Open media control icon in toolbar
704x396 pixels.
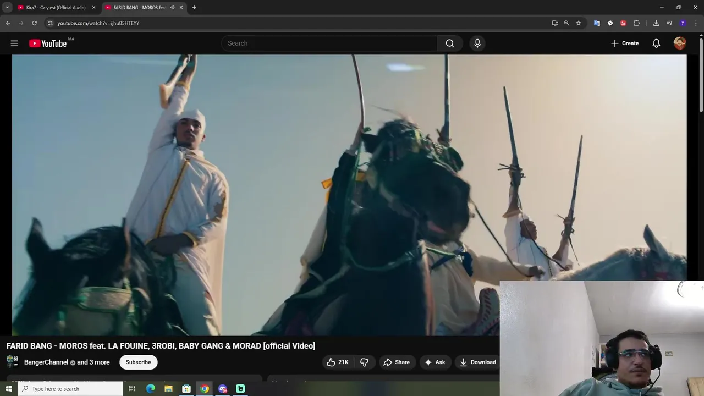tap(669, 23)
